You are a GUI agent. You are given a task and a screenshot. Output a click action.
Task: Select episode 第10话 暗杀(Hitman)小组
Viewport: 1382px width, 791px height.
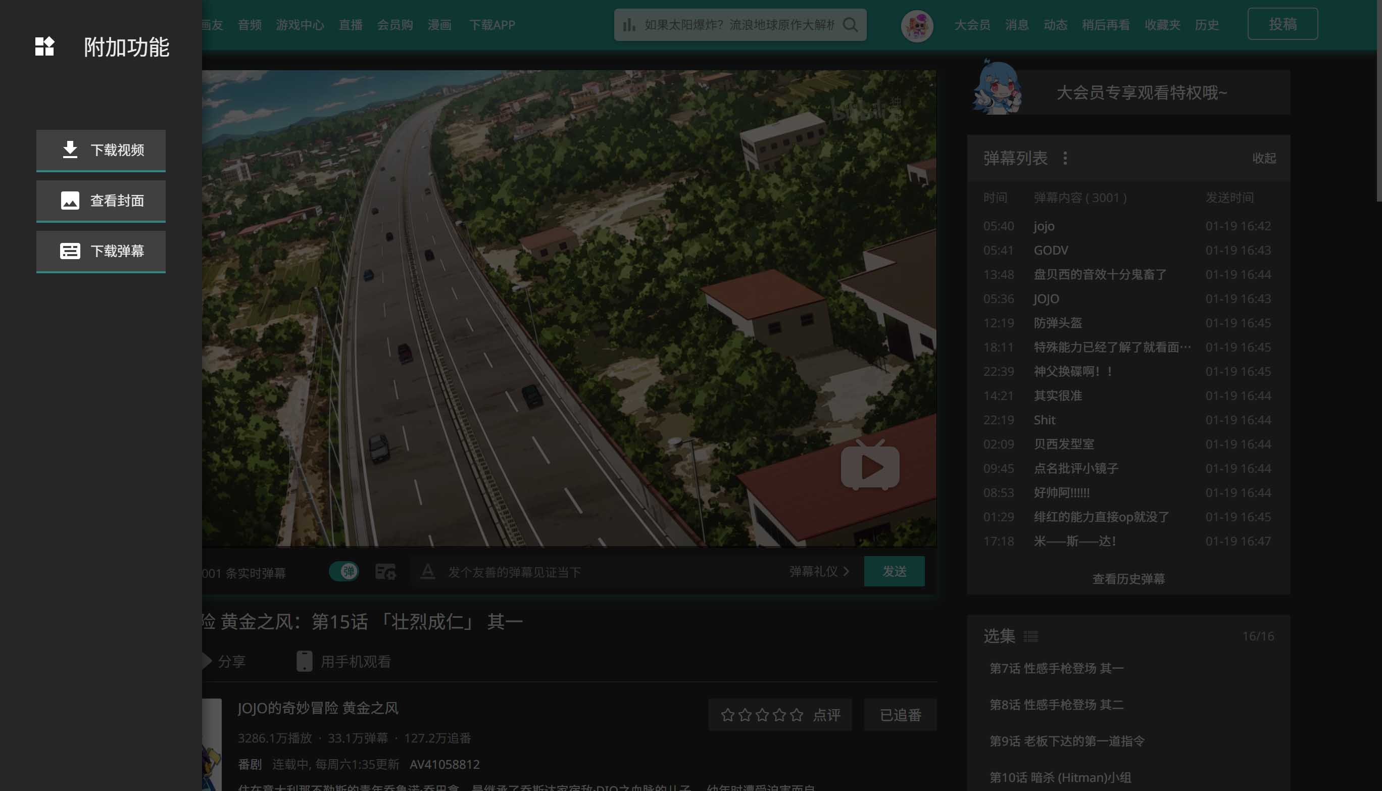coord(1060,777)
